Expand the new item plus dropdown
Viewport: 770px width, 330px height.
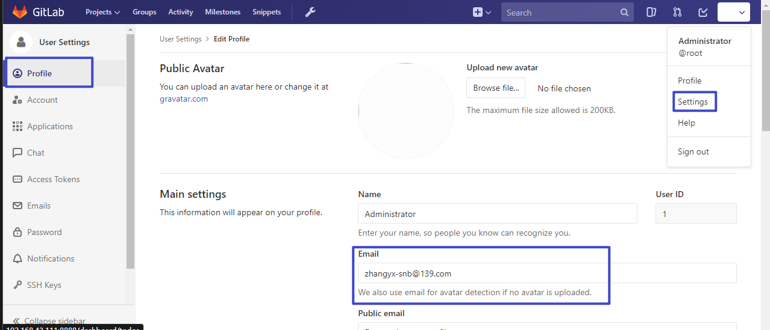point(482,12)
